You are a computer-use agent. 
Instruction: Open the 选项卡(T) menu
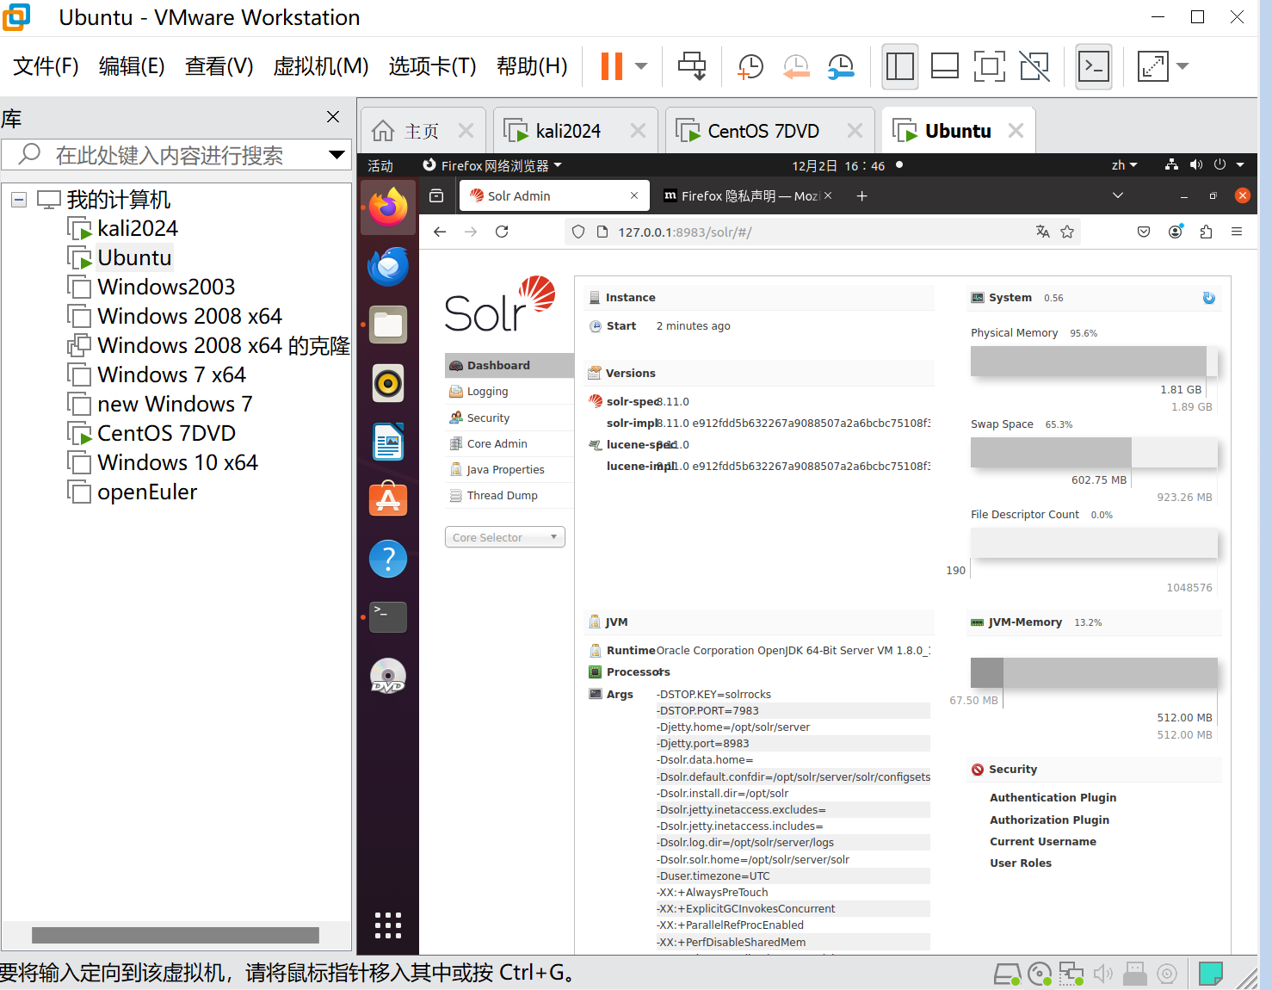(x=432, y=66)
